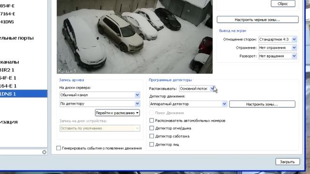Select tree item ending 54F-E 1

[8, 78]
